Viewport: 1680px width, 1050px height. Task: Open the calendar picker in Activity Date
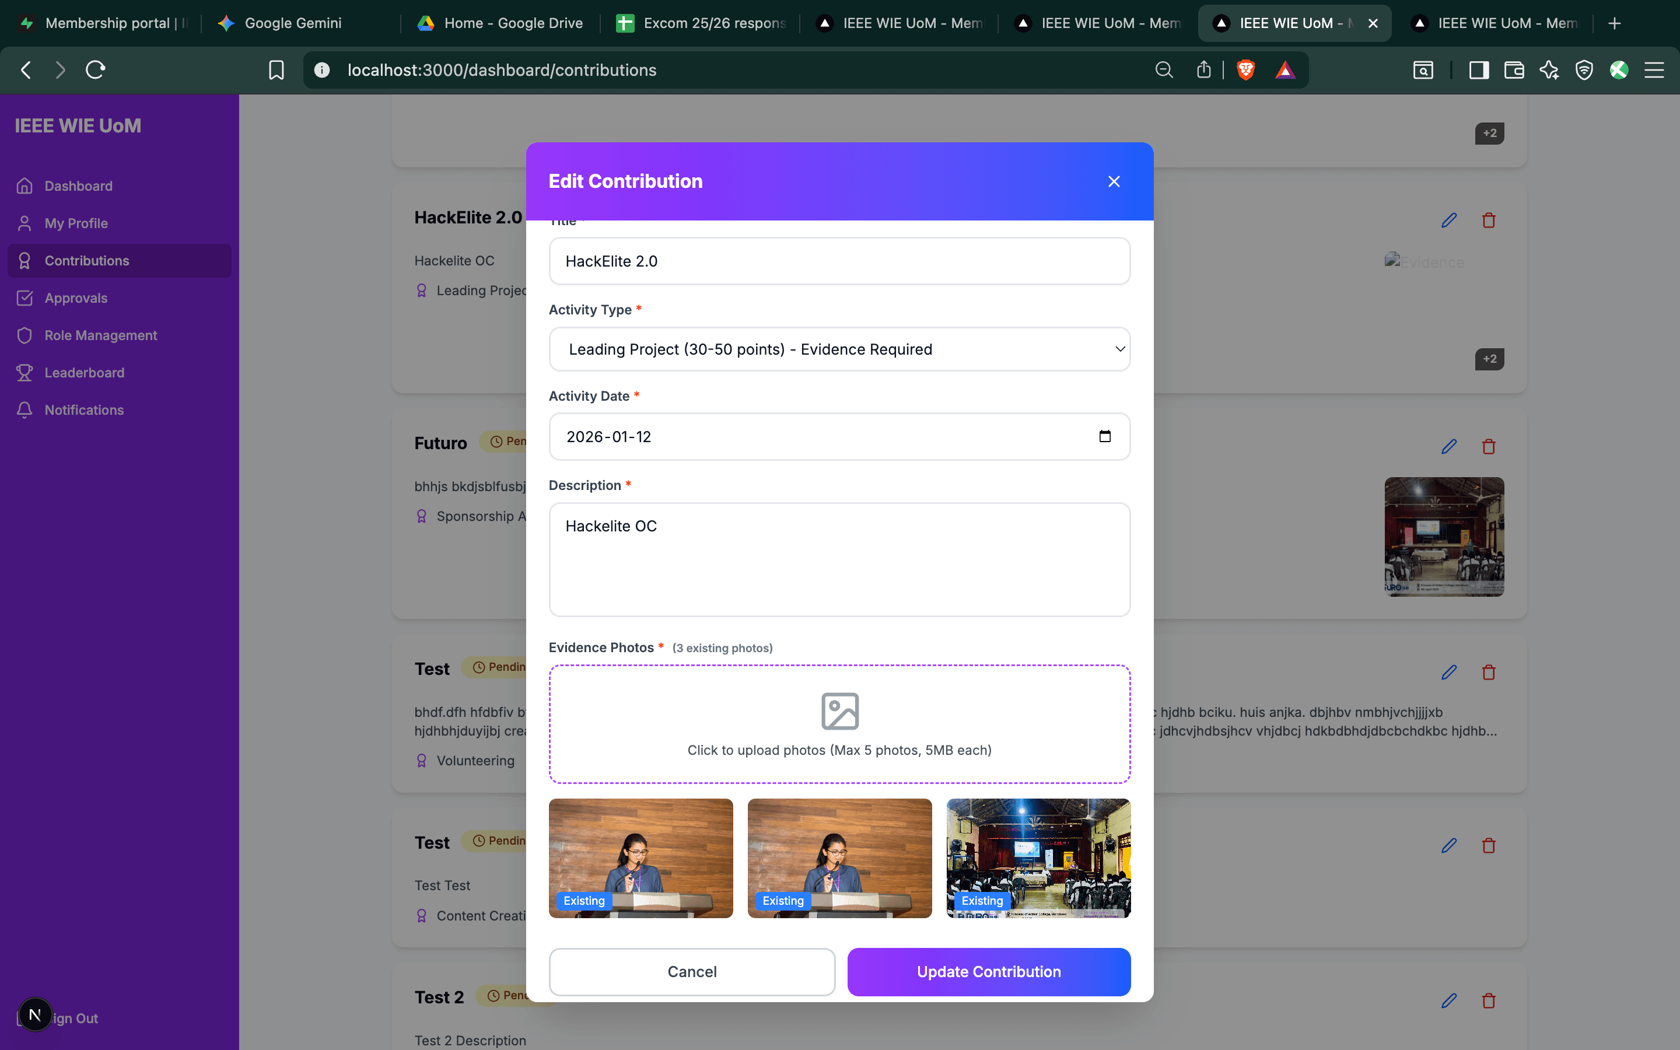(x=1104, y=436)
